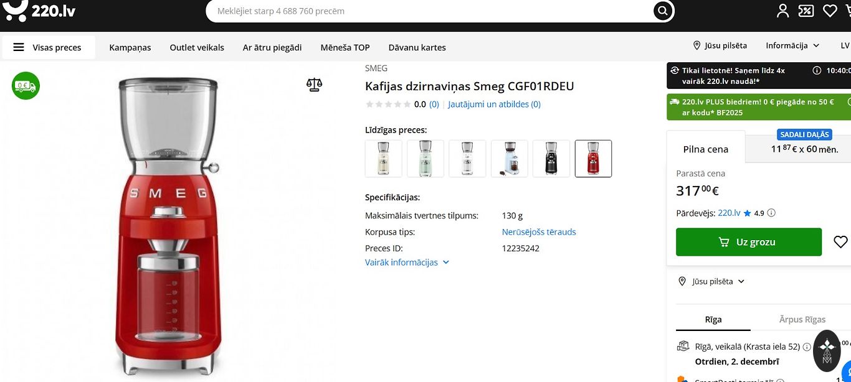Select the black grinder color variant

[551, 159]
